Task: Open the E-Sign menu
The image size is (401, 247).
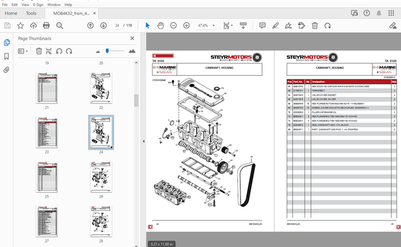Action: click(38, 5)
